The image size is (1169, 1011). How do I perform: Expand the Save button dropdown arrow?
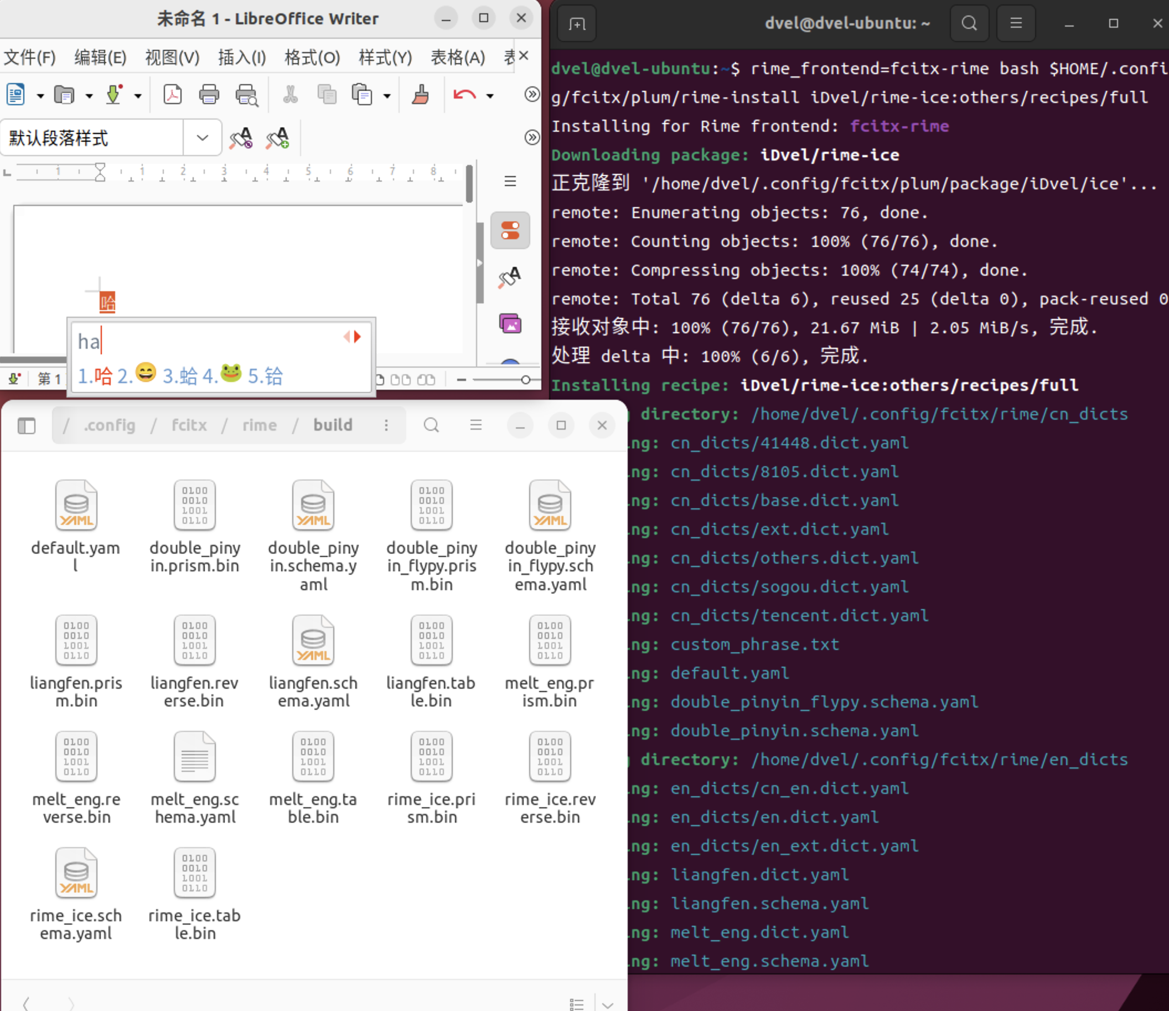tap(138, 96)
